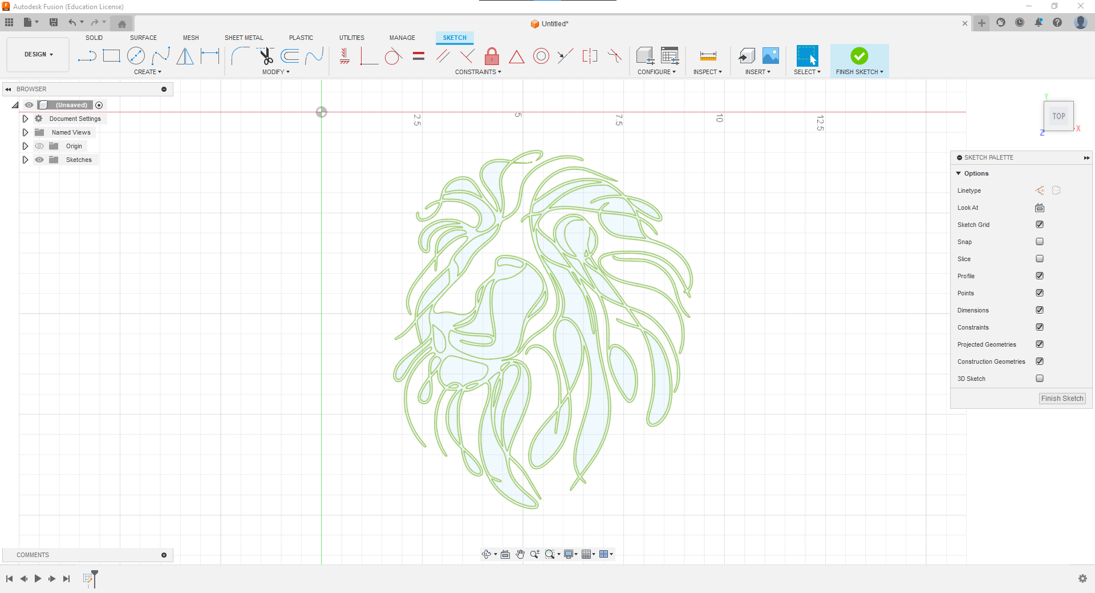Click the Look At icon in Sketch Palette
Screen dimensions: 1095x593
point(1040,208)
